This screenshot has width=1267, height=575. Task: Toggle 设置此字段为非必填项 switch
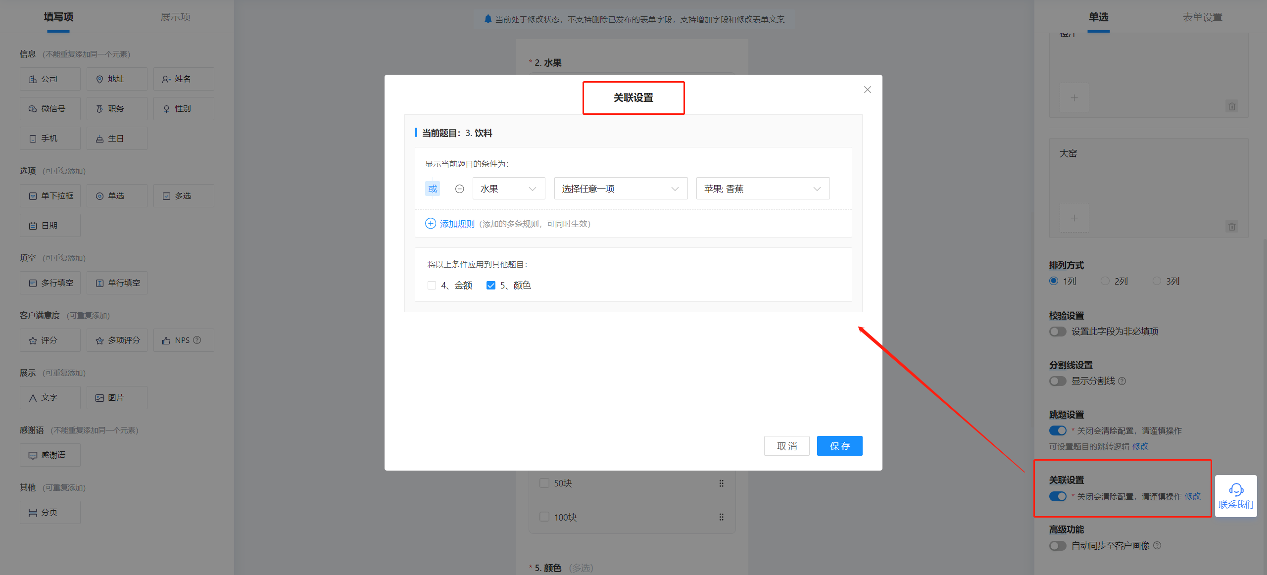pos(1058,332)
